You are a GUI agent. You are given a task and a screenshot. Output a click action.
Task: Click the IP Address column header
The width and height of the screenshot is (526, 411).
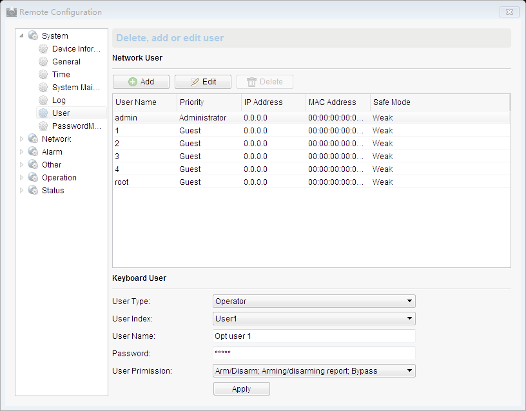pos(273,102)
